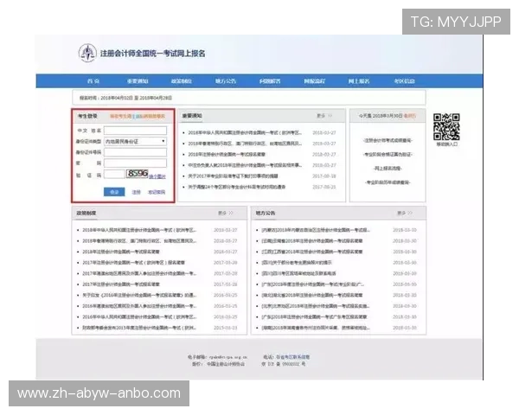Click 更多 in the lower 地方公告 panel
This screenshot has height=415, width=519.
401,212
